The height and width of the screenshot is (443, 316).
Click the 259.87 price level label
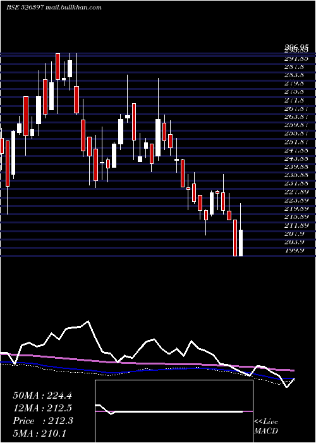296,125
